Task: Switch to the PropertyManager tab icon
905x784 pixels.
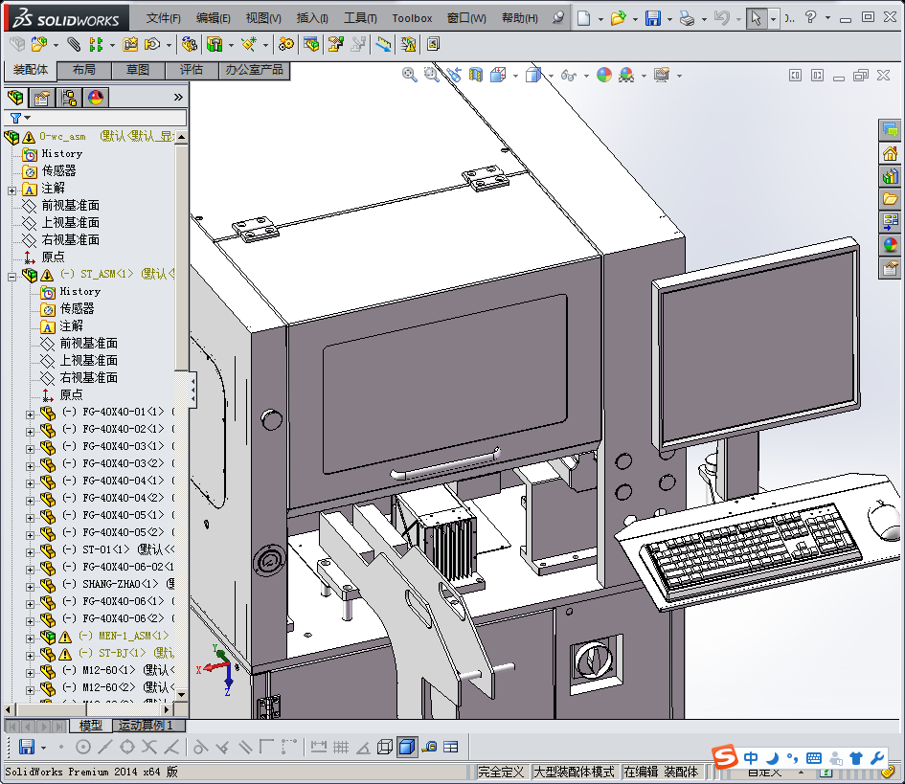Action: pyautogui.click(x=42, y=97)
